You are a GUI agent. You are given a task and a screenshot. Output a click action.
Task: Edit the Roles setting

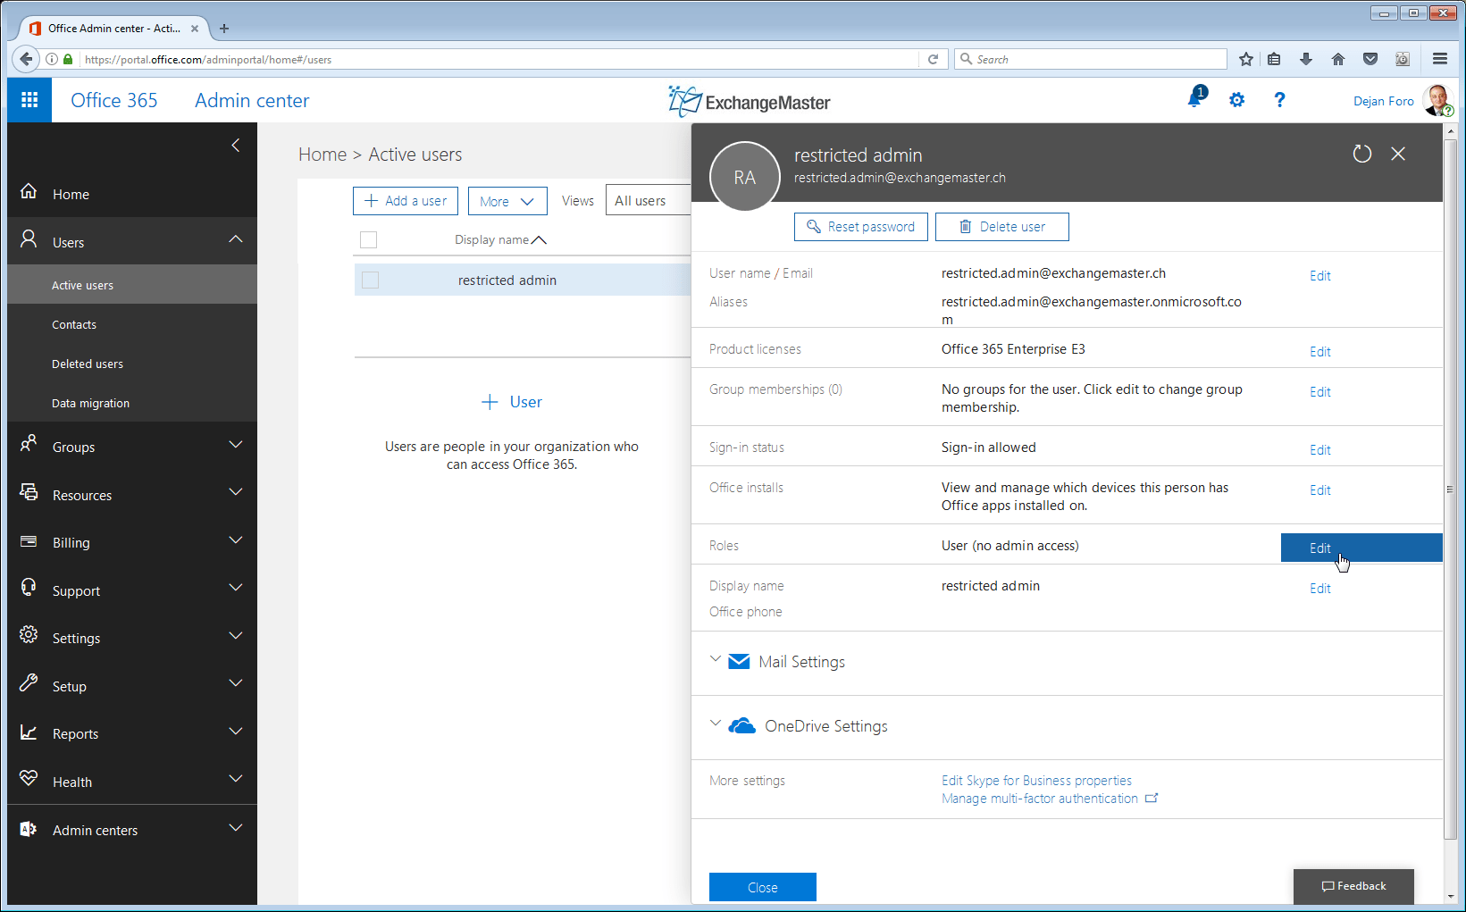pos(1361,548)
